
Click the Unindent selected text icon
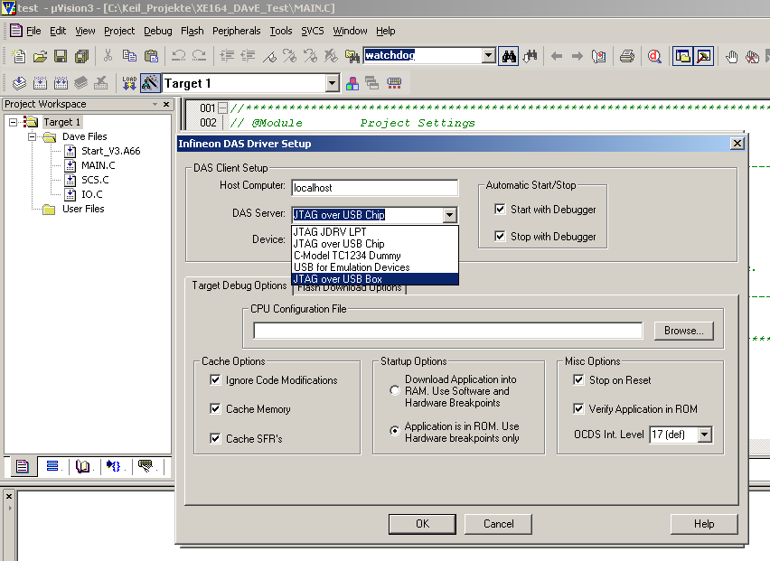248,56
